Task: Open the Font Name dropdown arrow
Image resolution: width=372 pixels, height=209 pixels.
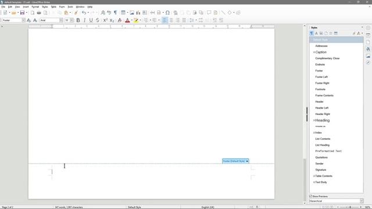Action: click(61, 20)
